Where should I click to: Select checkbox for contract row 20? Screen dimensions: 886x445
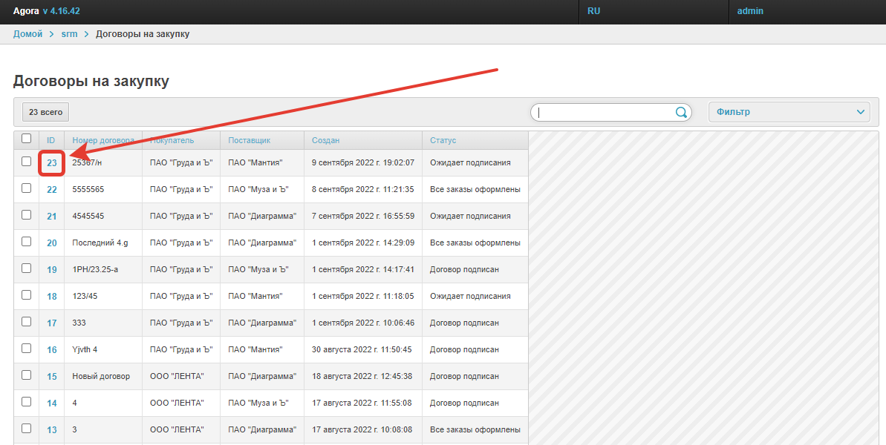pos(27,242)
